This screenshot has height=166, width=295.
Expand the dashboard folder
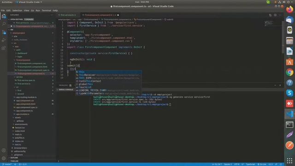(x=16, y=53)
